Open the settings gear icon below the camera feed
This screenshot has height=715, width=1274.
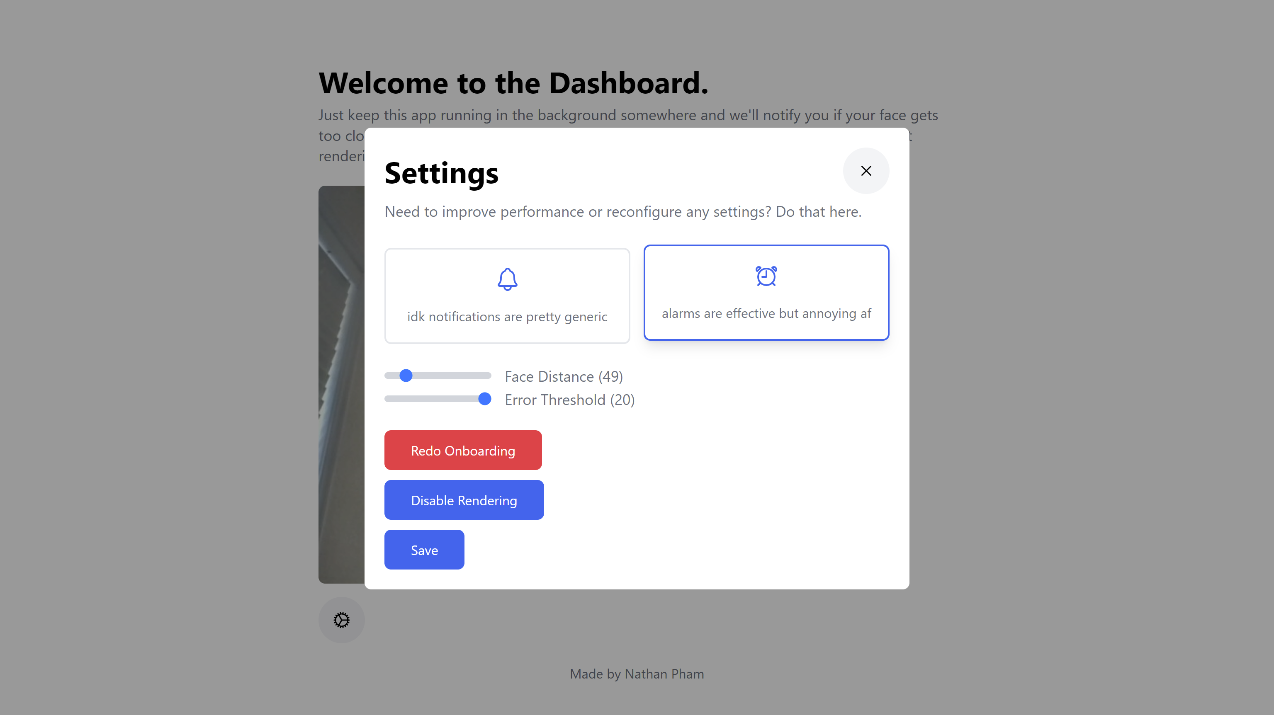(x=341, y=620)
